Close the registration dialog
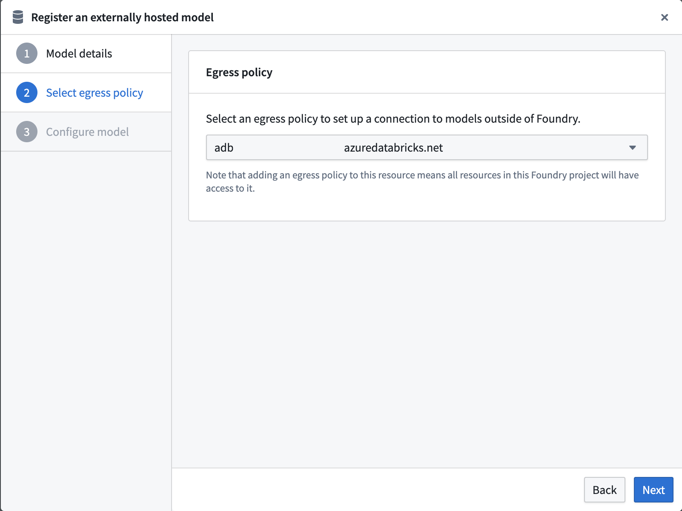Viewport: 682px width, 511px height. click(x=664, y=17)
